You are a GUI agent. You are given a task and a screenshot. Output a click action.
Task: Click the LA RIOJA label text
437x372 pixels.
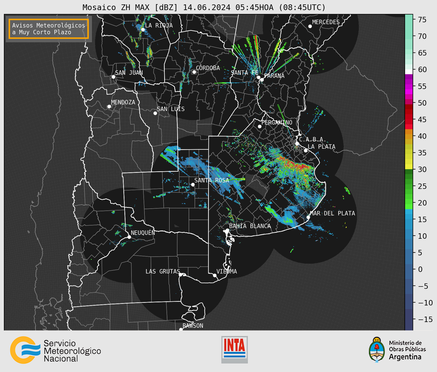(159, 26)
